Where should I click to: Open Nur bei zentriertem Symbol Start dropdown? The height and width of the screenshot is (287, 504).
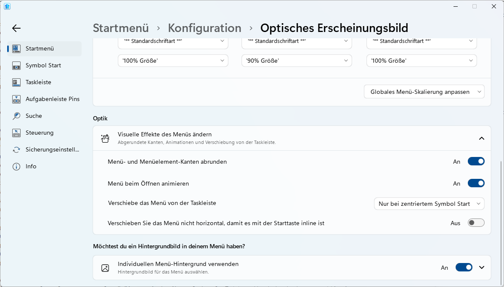(429, 204)
